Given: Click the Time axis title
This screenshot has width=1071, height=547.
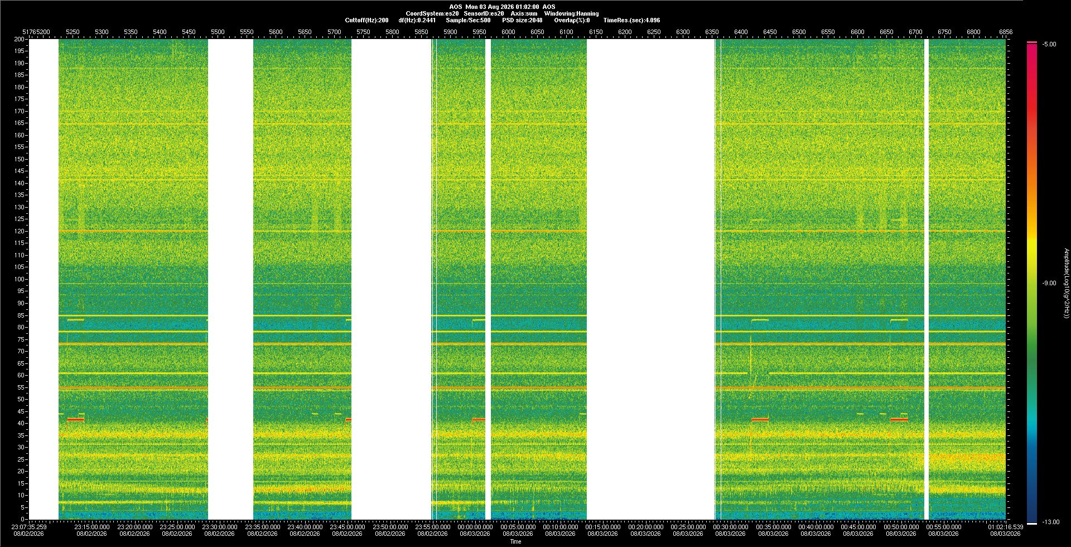Looking at the screenshot, I should pyautogui.click(x=515, y=541).
